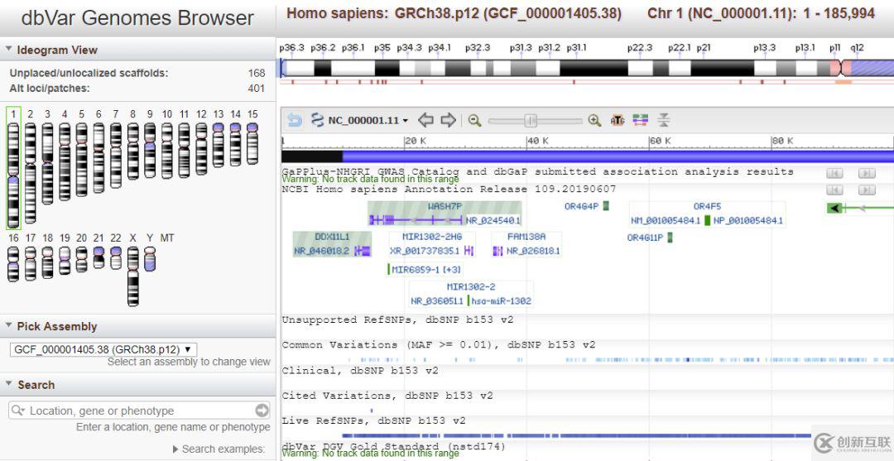Click the NCBI Homo sapiens Annotation Release title
The height and width of the screenshot is (461, 894).
[449, 189]
